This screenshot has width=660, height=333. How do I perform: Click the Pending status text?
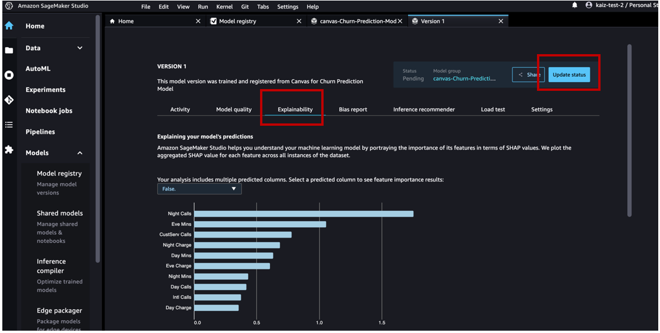point(413,79)
